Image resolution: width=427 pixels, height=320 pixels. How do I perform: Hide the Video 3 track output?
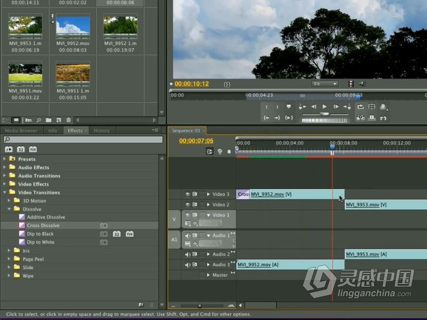click(x=188, y=194)
